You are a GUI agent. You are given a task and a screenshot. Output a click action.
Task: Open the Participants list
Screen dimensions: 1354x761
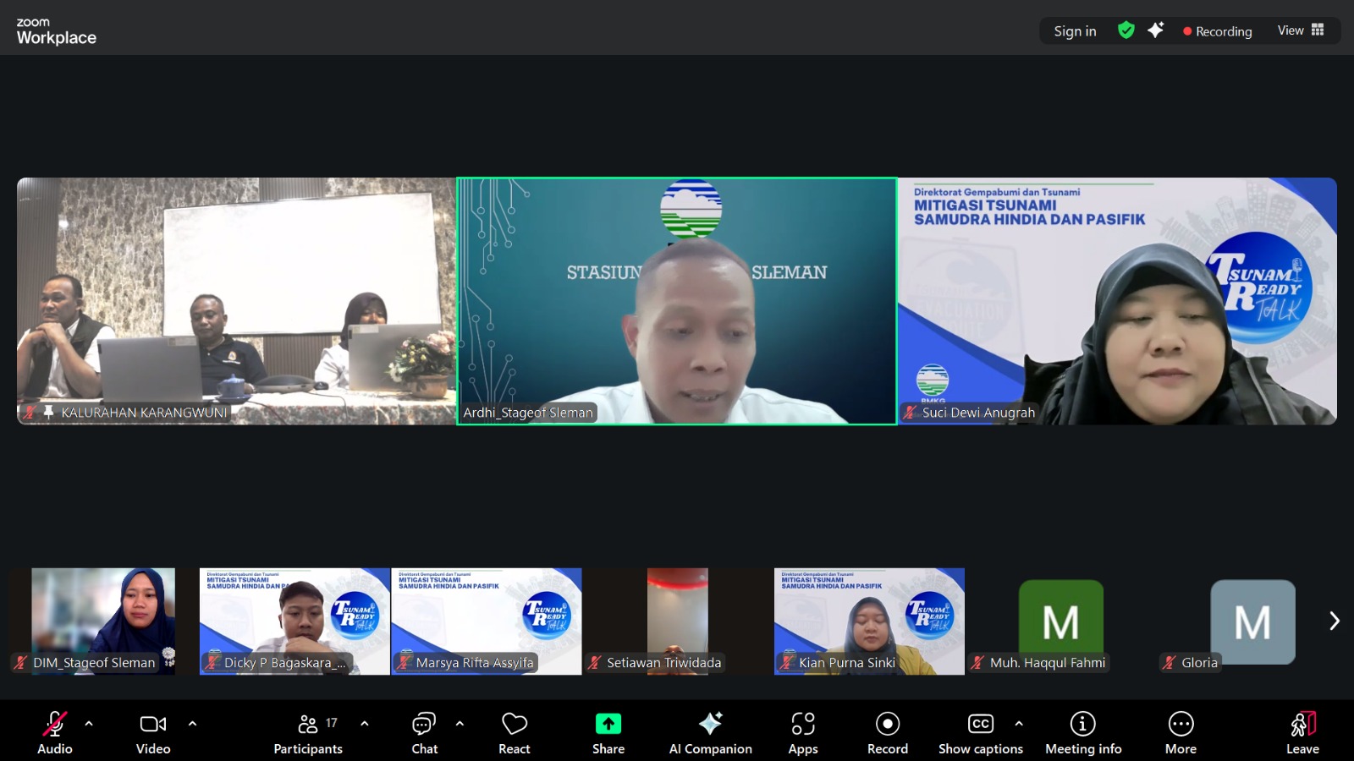coord(308,733)
